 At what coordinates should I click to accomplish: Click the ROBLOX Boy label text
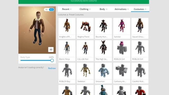click(x=65, y=82)
